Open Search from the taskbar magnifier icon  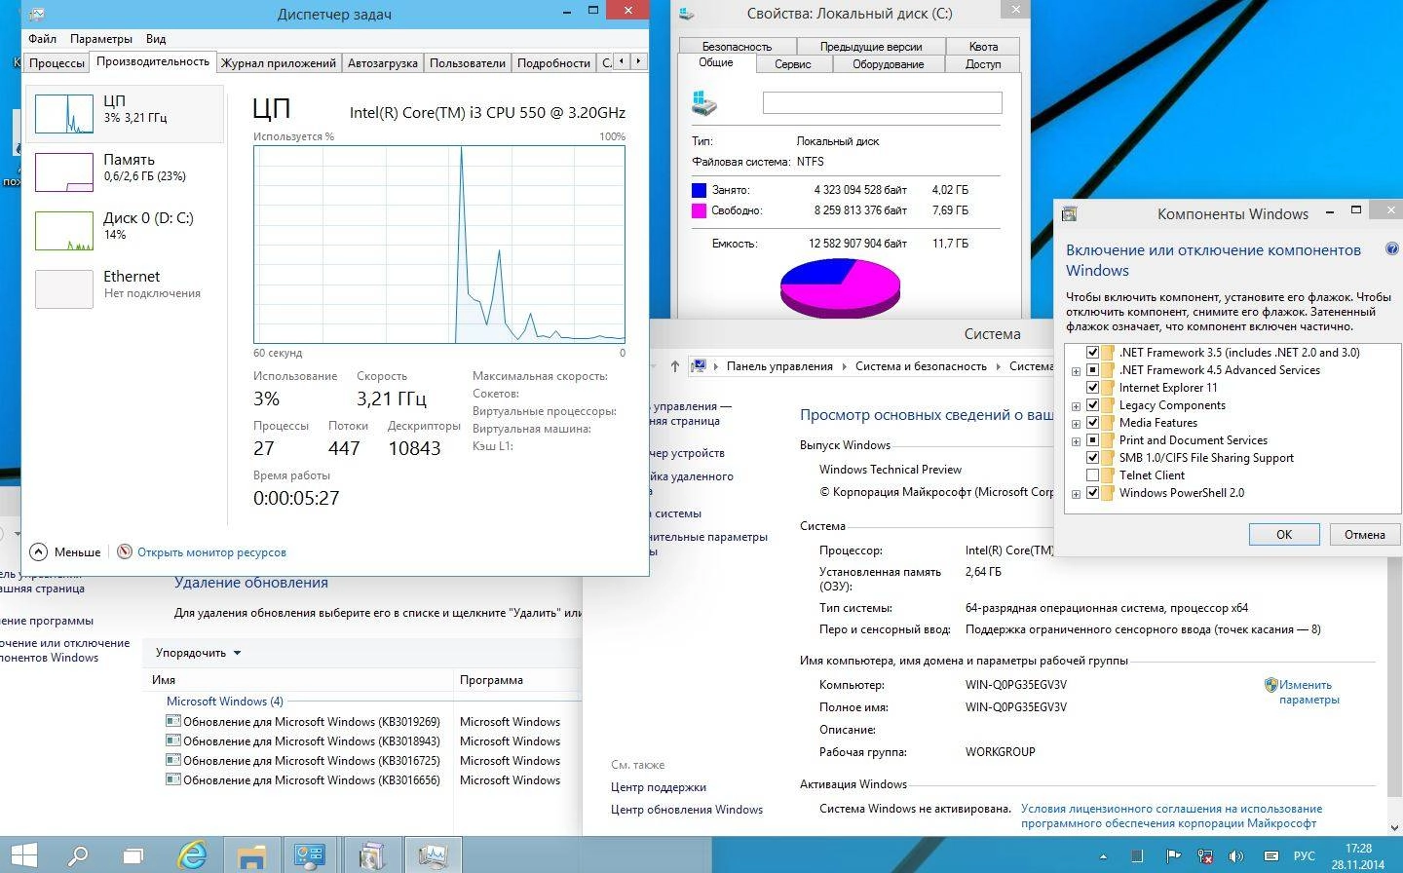point(77,855)
